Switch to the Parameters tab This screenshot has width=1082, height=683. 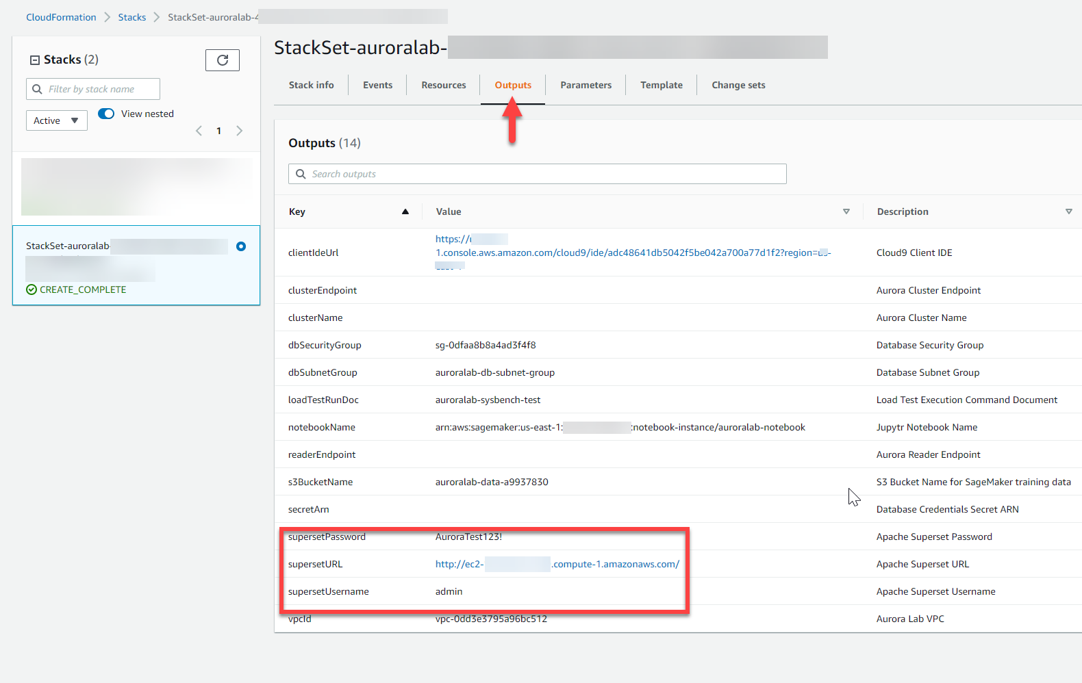pyautogui.click(x=586, y=85)
